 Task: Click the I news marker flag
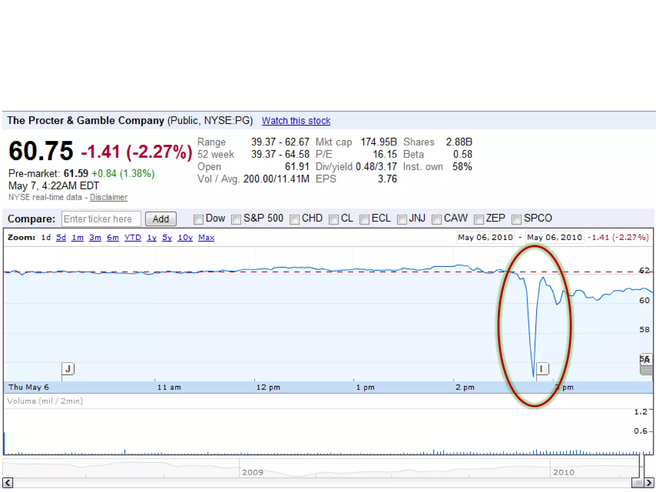(542, 369)
